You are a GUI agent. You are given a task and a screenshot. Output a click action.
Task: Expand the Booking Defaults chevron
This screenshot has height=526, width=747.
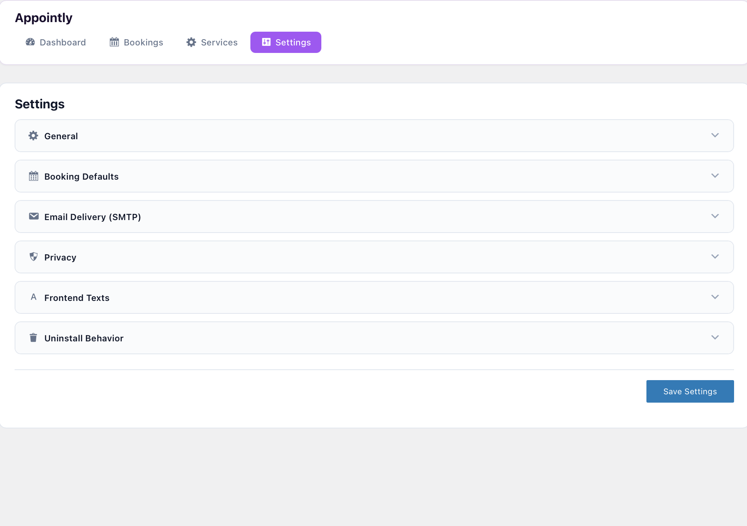point(715,176)
